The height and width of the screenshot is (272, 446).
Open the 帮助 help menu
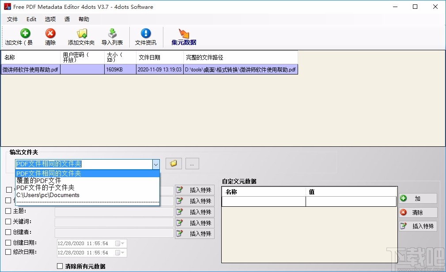83,19
